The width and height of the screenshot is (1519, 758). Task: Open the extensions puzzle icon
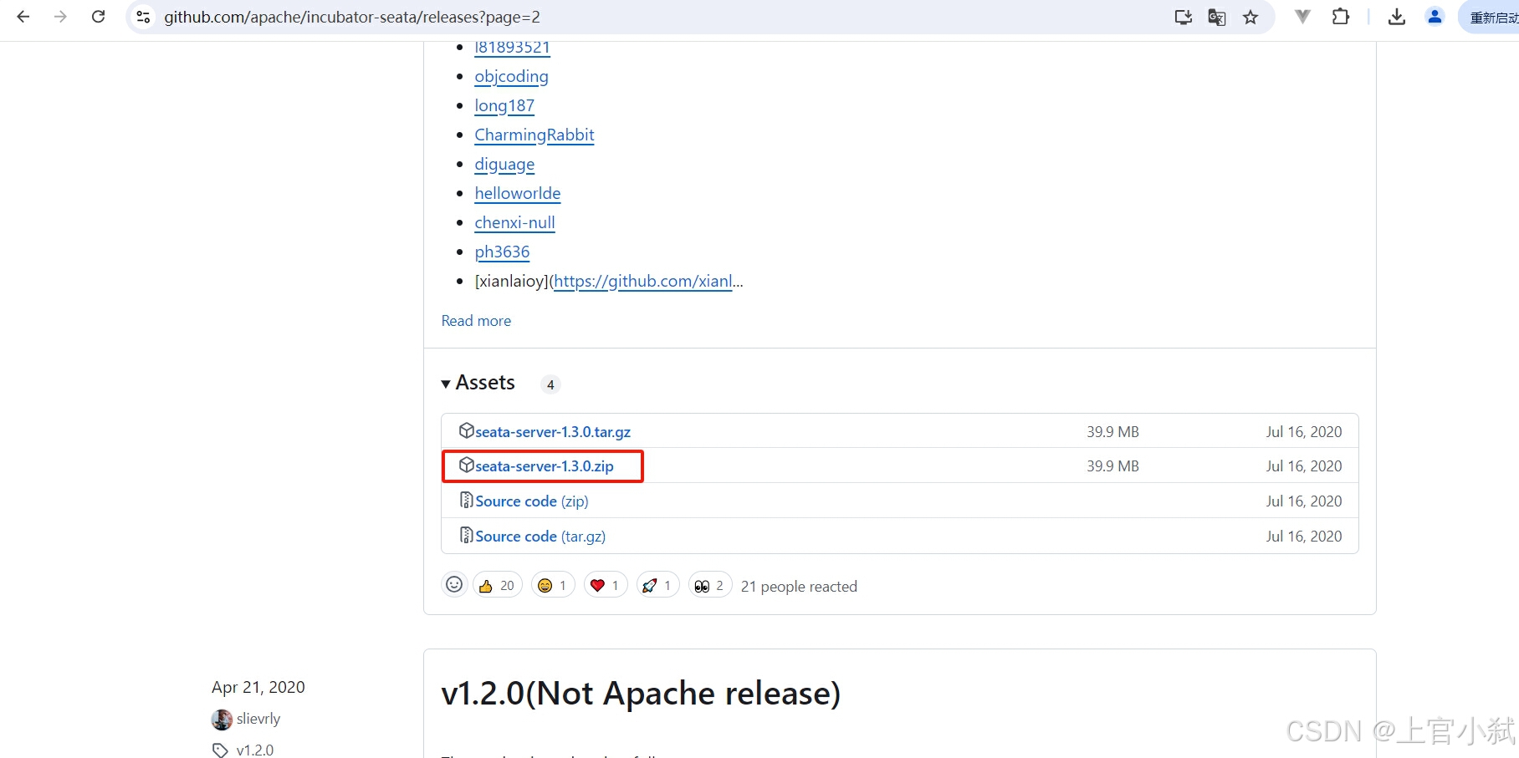pos(1341,17)
